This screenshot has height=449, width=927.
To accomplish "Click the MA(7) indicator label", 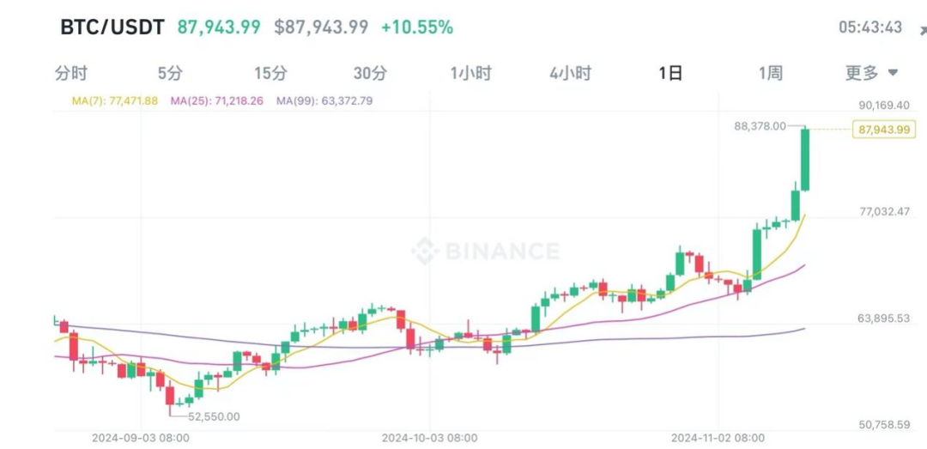I will [114, 100].
